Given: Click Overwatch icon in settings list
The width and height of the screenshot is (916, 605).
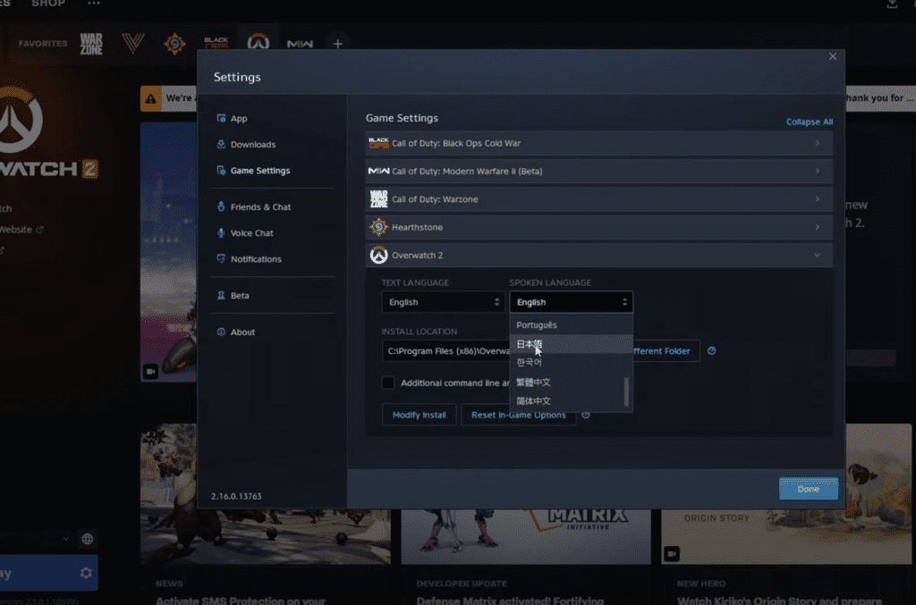Looking at the screenshot, I should [378, 255].
